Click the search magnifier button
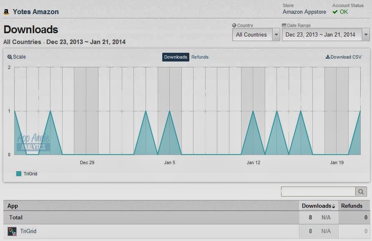The width and height of the screenshot is (372, 241). click(x=361, y=192)
